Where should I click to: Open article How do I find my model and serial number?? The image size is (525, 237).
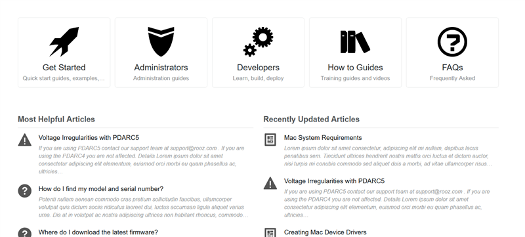pos(101,189)
